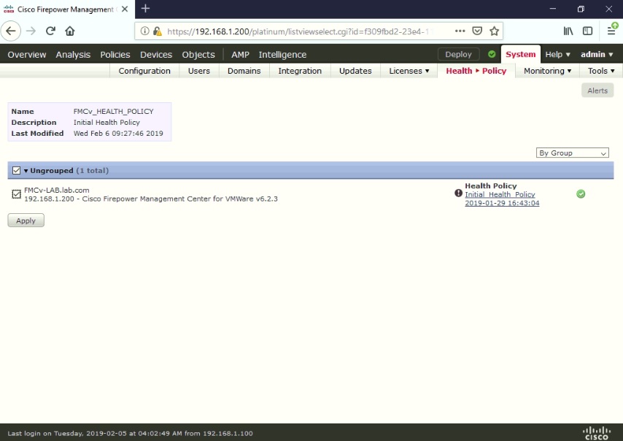Open the browser Library icon
The width and height of the screenshot is (623, 441).
(568, 31)
